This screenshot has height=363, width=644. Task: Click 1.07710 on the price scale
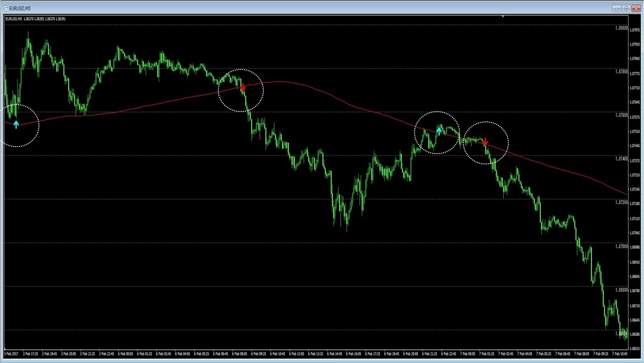point(636,88)
